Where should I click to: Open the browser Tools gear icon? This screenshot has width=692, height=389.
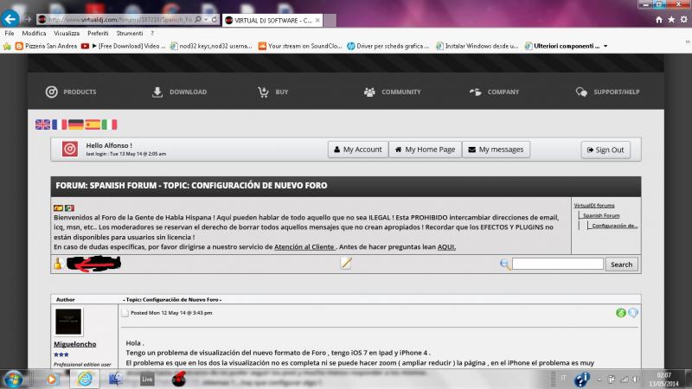(x=683, y=19)
